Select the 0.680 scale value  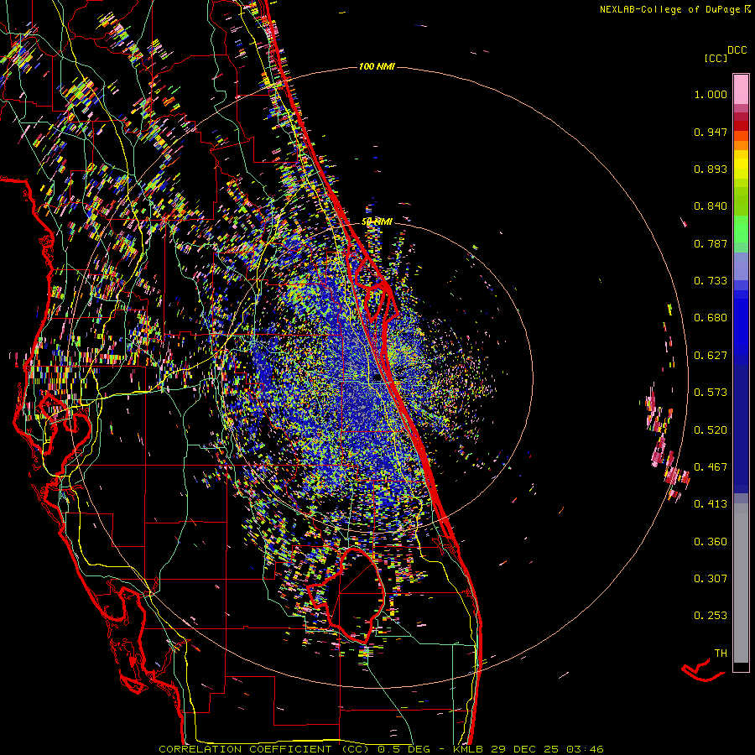pyautogui.click(x=711, y=318)
